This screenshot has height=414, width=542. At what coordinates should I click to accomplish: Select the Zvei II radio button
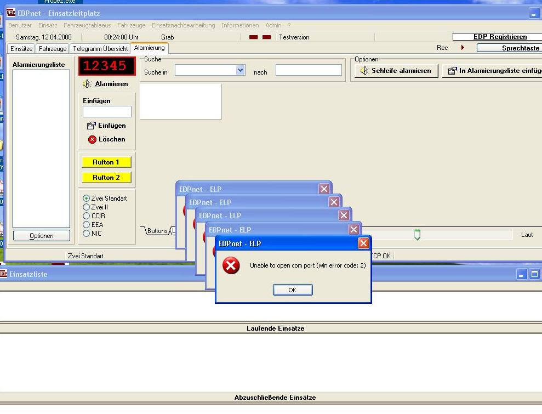pyautogui.click(x=86, y=207)
